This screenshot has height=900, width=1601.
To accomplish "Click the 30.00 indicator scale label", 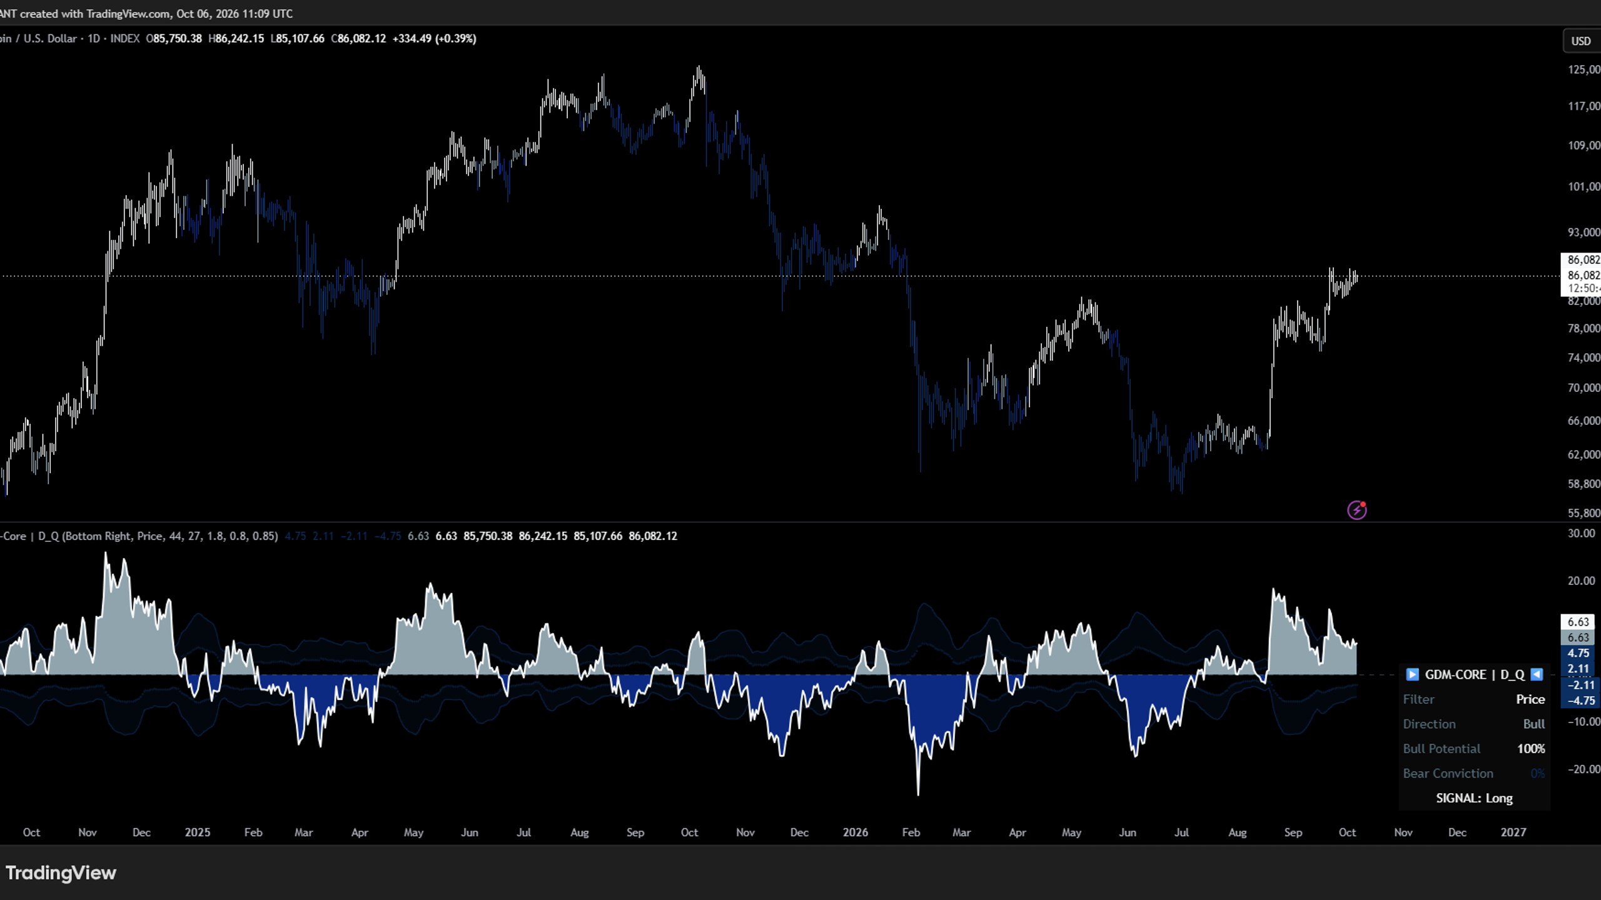I will tap(1581, 533).
